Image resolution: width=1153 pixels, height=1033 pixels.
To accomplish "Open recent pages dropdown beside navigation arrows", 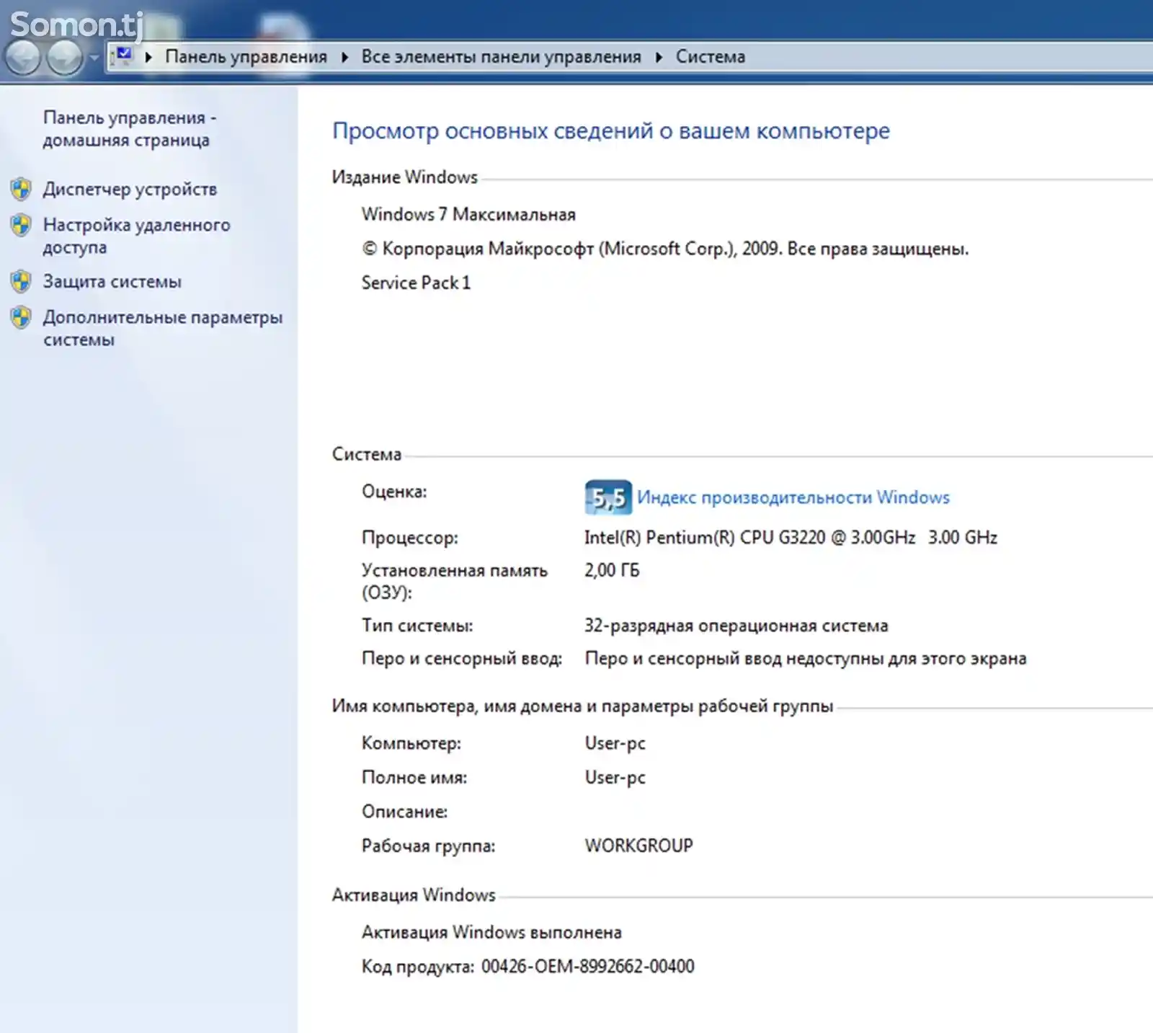I will (94, 57).
